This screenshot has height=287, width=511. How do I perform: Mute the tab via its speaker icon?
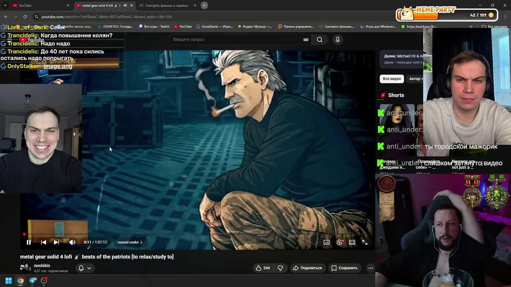click(125, 6)
